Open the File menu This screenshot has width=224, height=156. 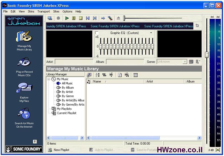point(5,11)
